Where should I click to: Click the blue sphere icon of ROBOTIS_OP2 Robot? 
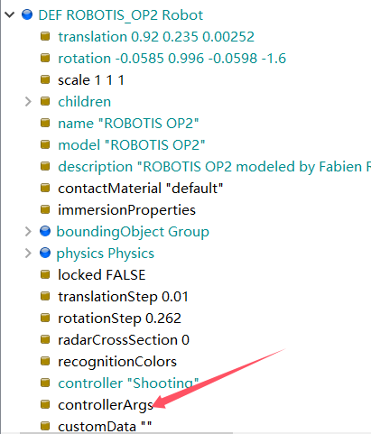pyautogui.click(x=27, y=14)
